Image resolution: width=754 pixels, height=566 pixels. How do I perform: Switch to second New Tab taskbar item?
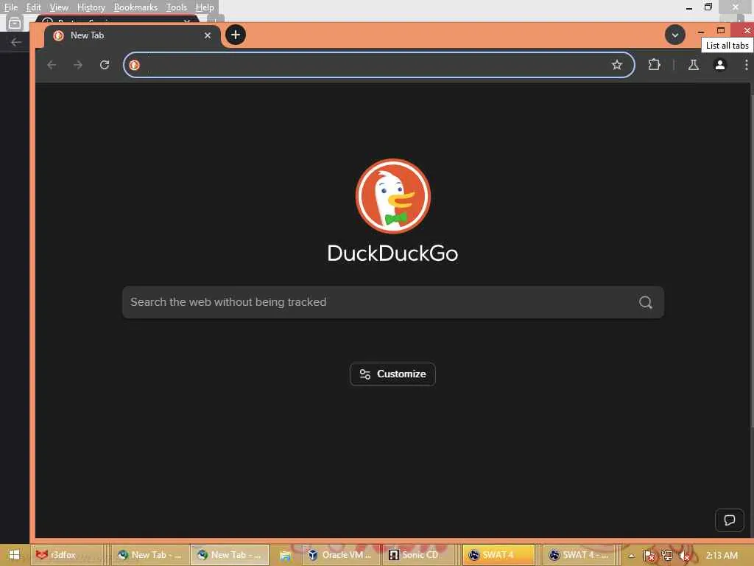pyautogui.click(x=230, y=555)
